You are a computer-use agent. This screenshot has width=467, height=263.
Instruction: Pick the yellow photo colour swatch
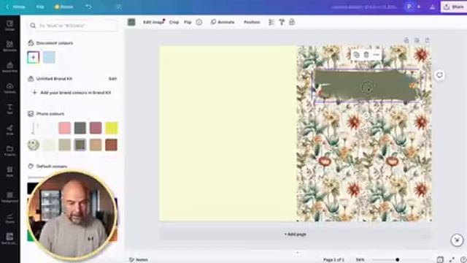tap(112, 128)
